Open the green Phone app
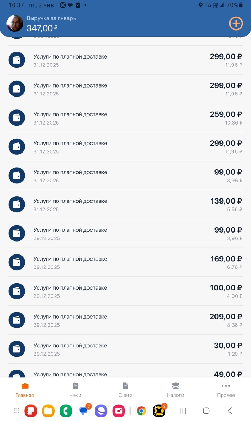This screenshot has height=421, width=251. (x=66, y=411)
